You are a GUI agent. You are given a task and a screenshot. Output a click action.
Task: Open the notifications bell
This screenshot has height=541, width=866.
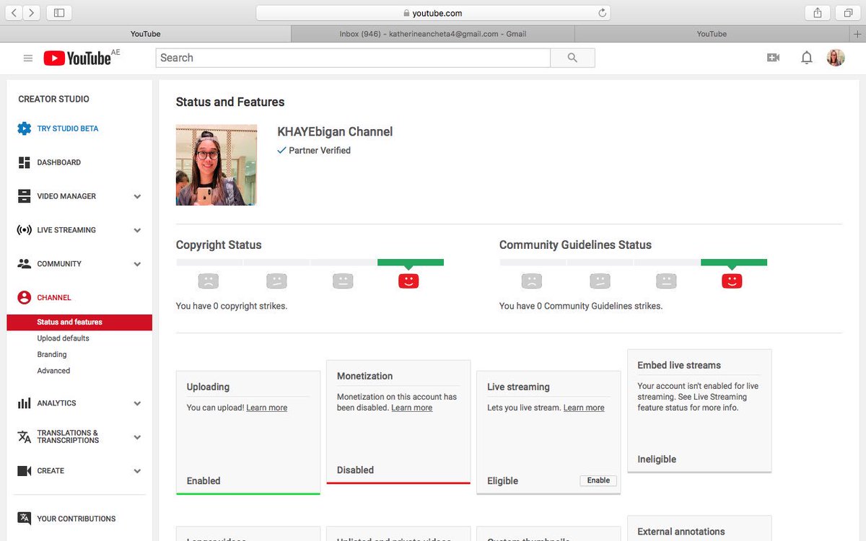(807, 58)
